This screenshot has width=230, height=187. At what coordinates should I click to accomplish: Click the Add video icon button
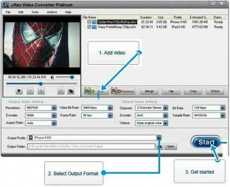click(x=96, y=91)
